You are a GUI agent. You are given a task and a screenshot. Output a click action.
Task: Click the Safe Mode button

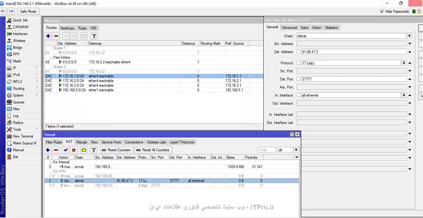tap(29, 11)
